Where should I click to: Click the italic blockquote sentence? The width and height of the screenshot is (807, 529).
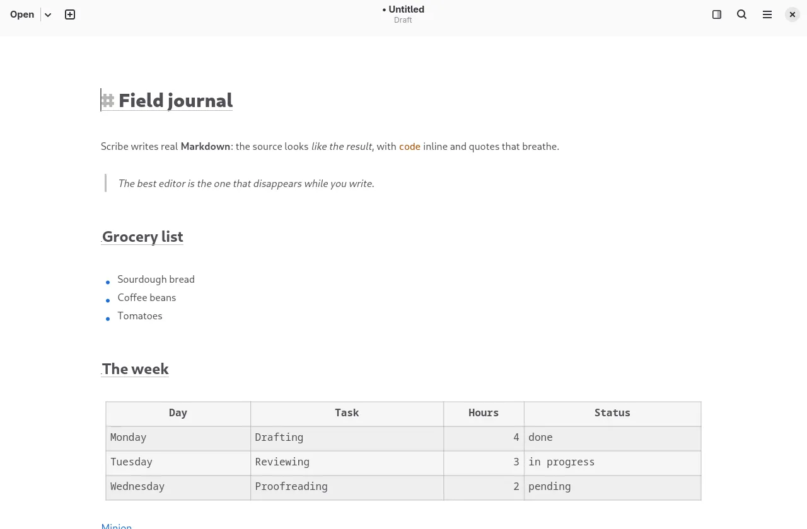[247, 183]
